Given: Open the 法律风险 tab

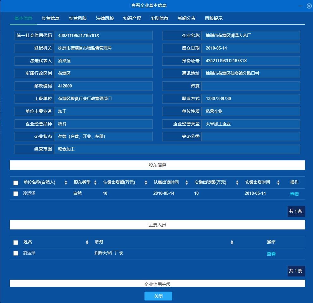Looking at the screenshot, I should point(105,18).
